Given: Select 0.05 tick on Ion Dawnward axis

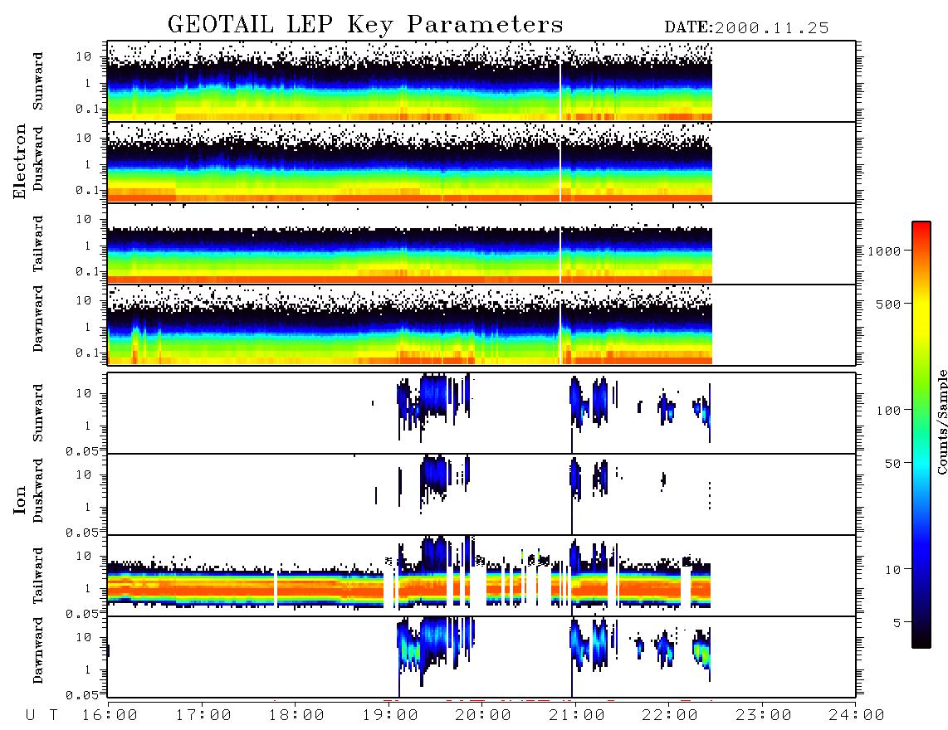Looking at the screenshot, I should pos(82,695).
